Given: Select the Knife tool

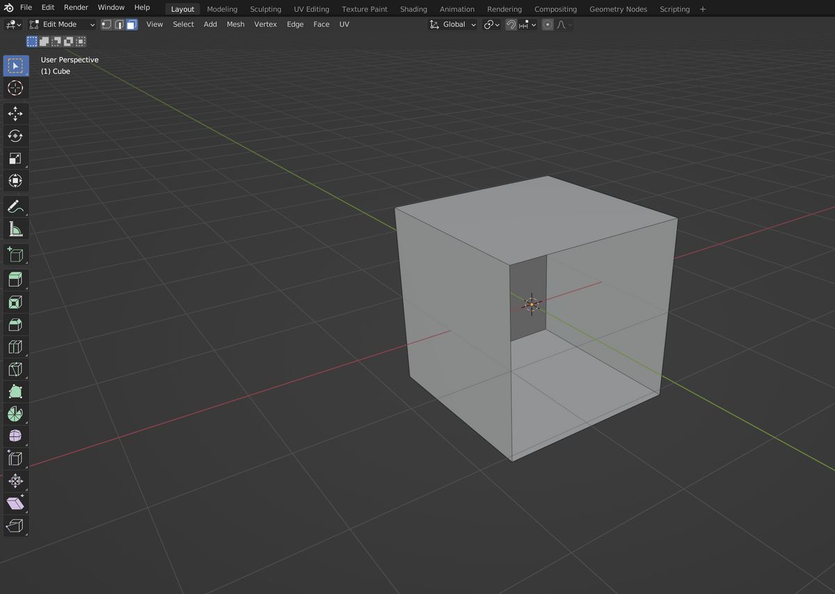Looking at the screenshot, I should (15, 369).
